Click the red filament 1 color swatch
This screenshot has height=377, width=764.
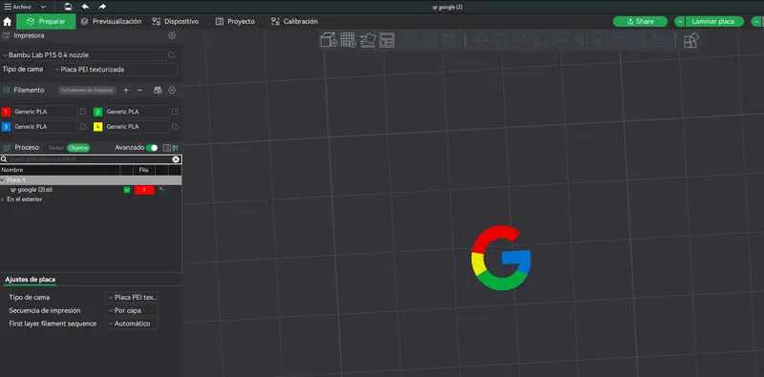pos(6,112)
